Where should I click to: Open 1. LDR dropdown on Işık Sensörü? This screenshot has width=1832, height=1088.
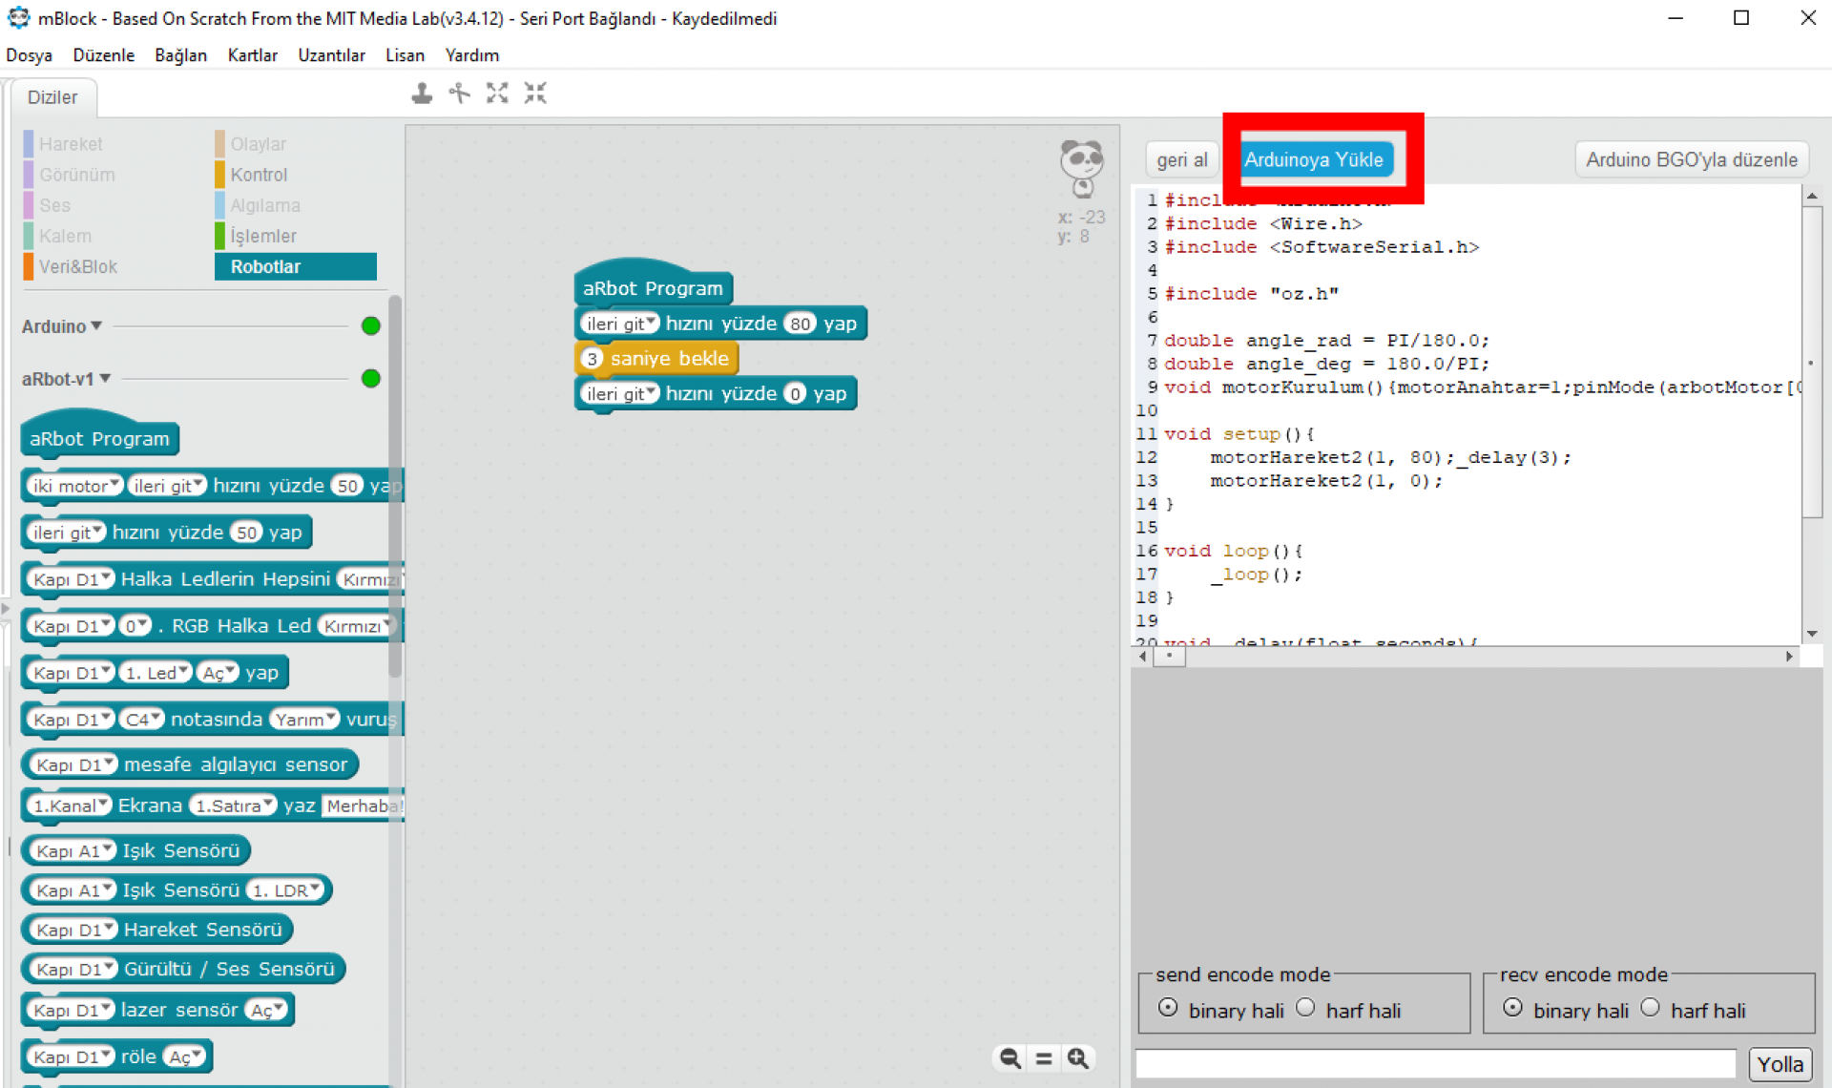click(286, 890)
